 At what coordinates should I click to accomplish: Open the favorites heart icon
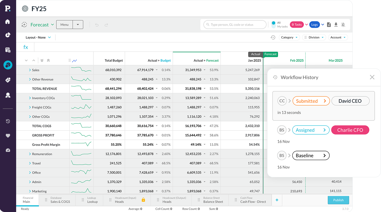(x=8, y=136)
